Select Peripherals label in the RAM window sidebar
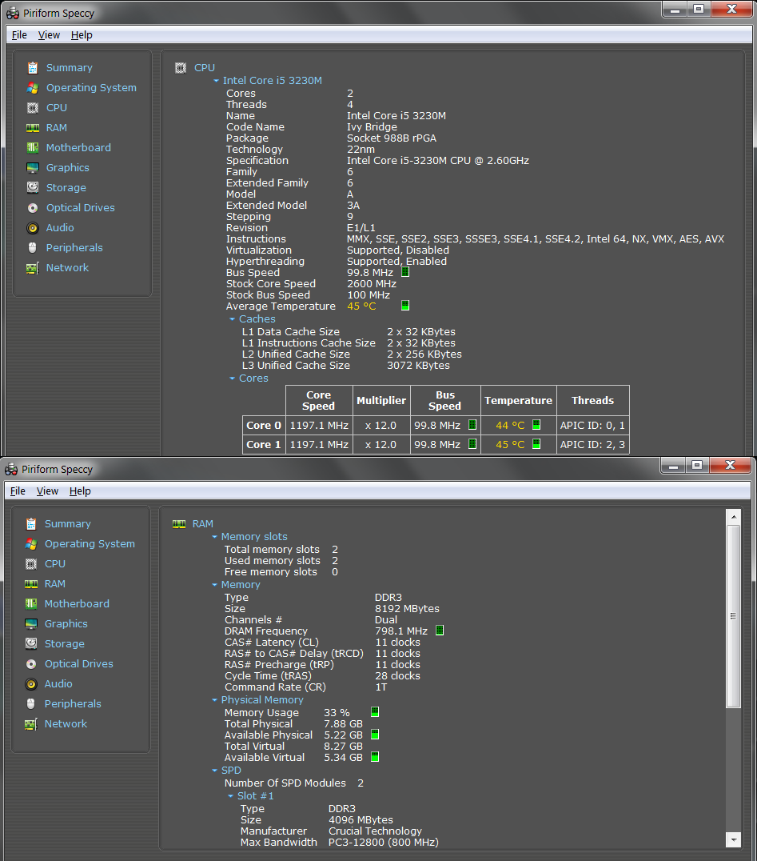 point(73,704)
